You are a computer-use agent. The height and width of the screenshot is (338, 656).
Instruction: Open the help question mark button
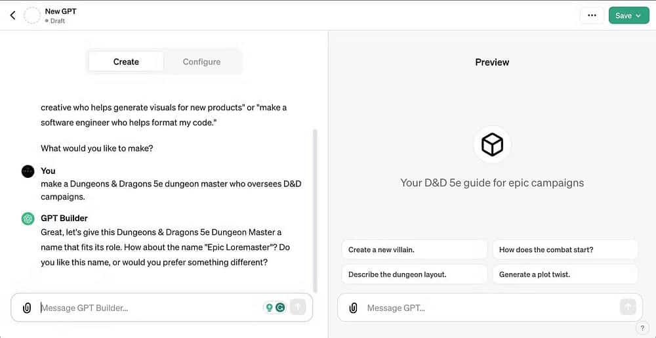tap(642, 328)
